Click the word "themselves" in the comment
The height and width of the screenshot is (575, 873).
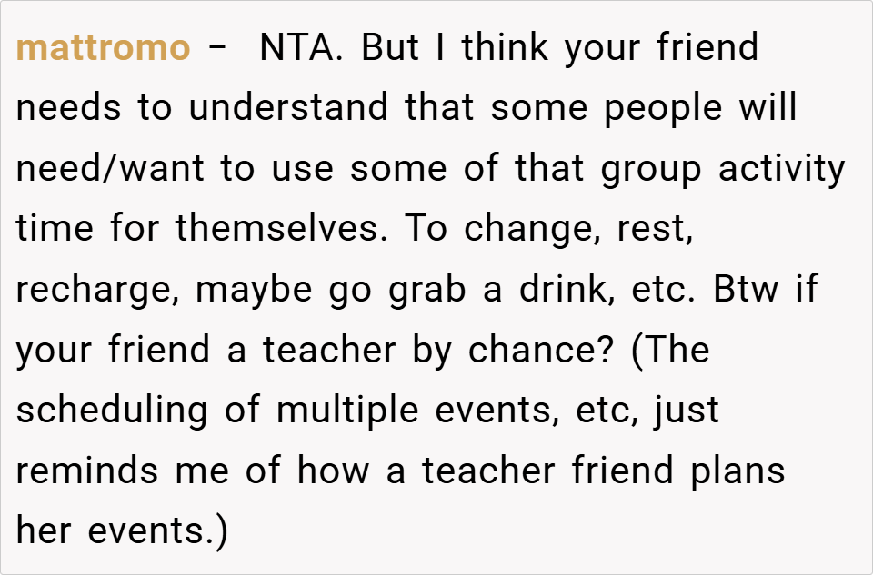[277, 229]
